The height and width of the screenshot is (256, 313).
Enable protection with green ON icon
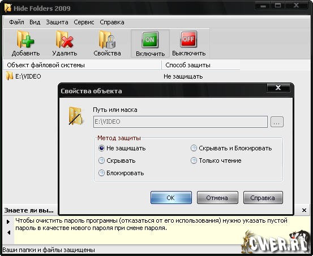click(150, 40)
